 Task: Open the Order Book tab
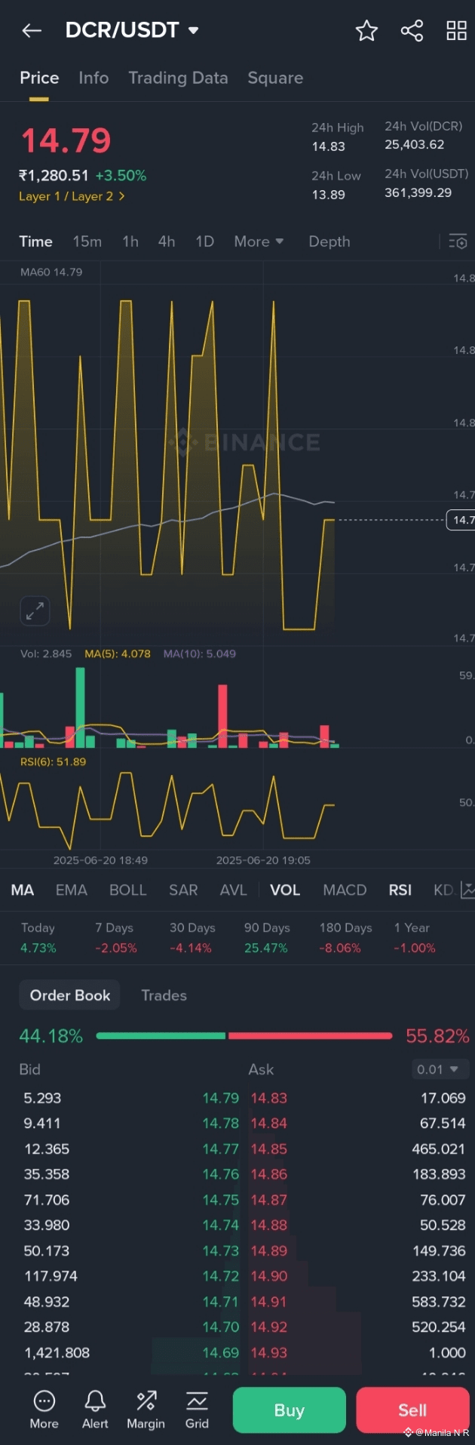pos(70,995)
